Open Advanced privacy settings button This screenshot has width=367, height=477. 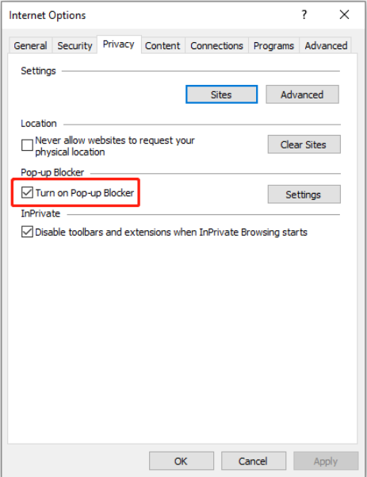click(302, 94)
